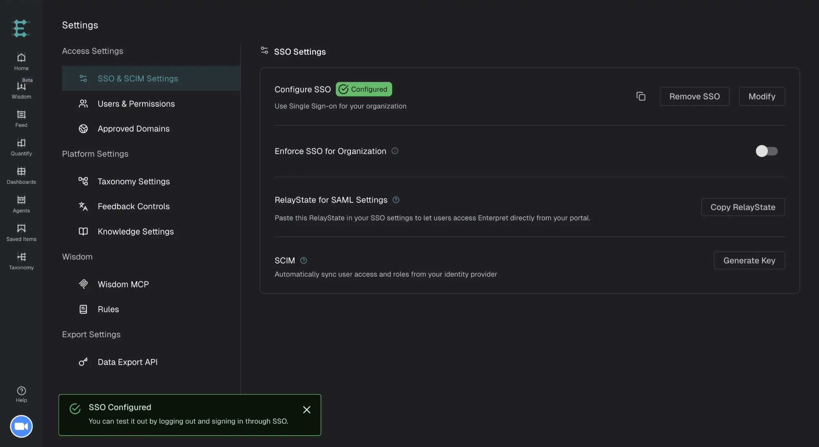Screen dimensions: 819x447
Task: Show help for RelayState SAML Settings
Action: coord(396,200)
